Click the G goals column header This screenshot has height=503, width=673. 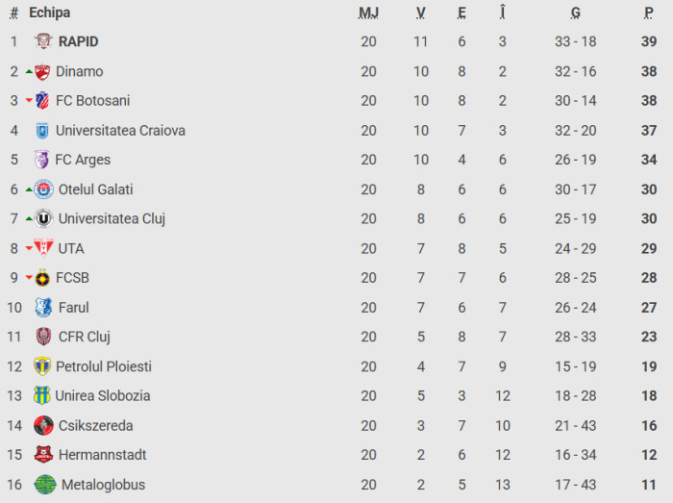[x=575, y=13]
